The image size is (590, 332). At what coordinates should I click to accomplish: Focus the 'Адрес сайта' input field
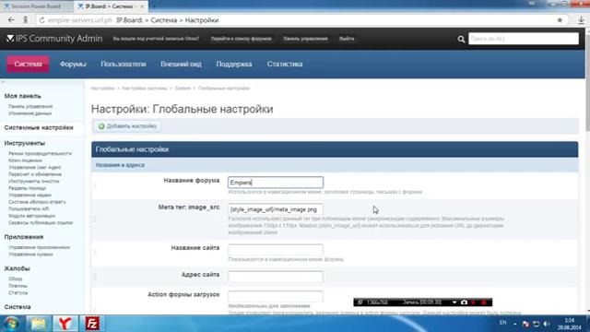click(x=276, y=277)
